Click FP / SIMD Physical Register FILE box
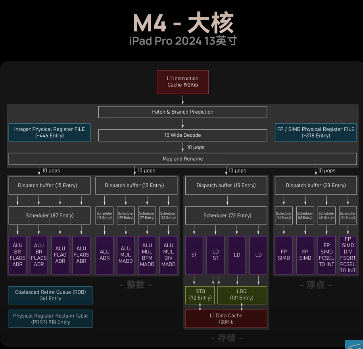 [316, 132]
